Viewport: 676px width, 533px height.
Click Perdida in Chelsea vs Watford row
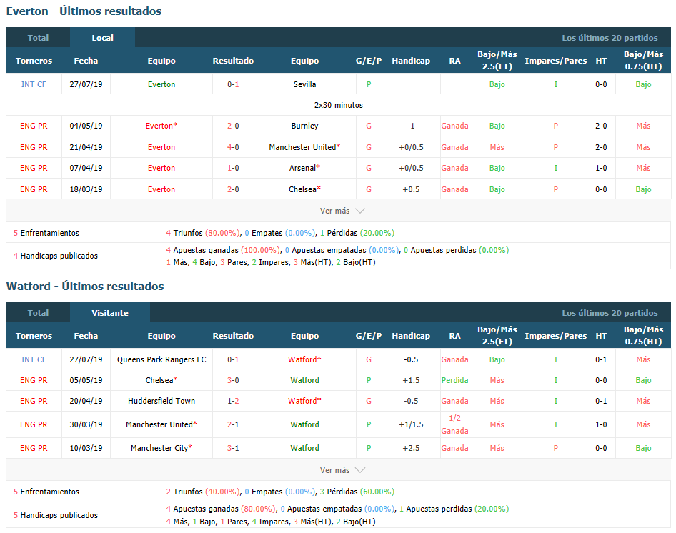(x=454, y=380)
